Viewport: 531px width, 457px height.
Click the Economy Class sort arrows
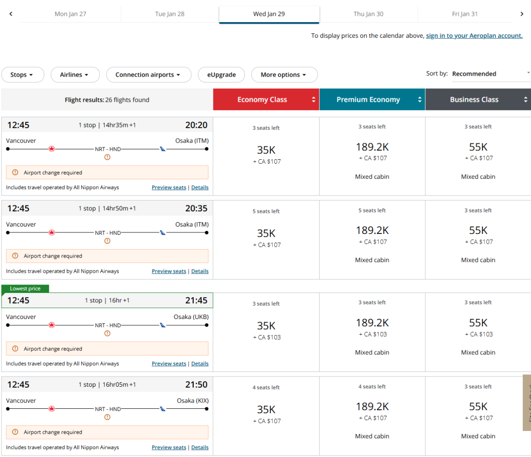[314, 100]
